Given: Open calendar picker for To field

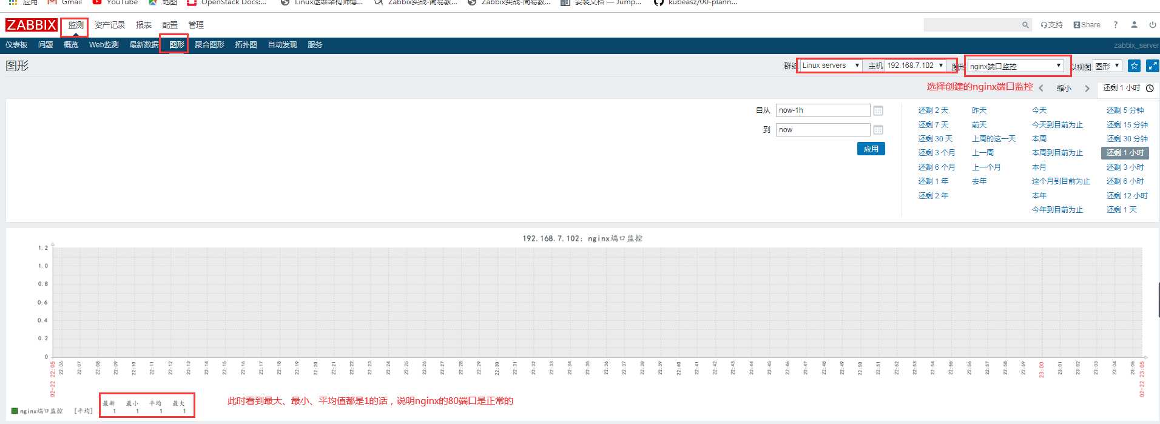Looking at the screenshot, I should pyautogui.click(x=878, y=130).
